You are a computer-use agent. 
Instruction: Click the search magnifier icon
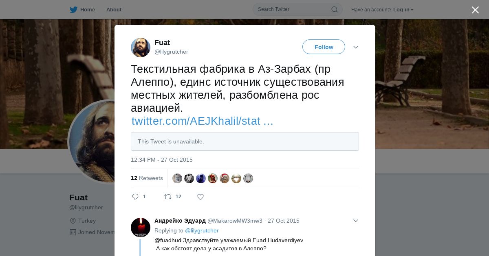pyautogui.click(x=334, y=9)
